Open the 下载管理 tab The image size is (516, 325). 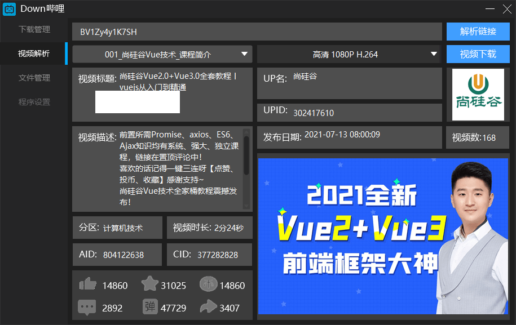click(x=34, y=29)
